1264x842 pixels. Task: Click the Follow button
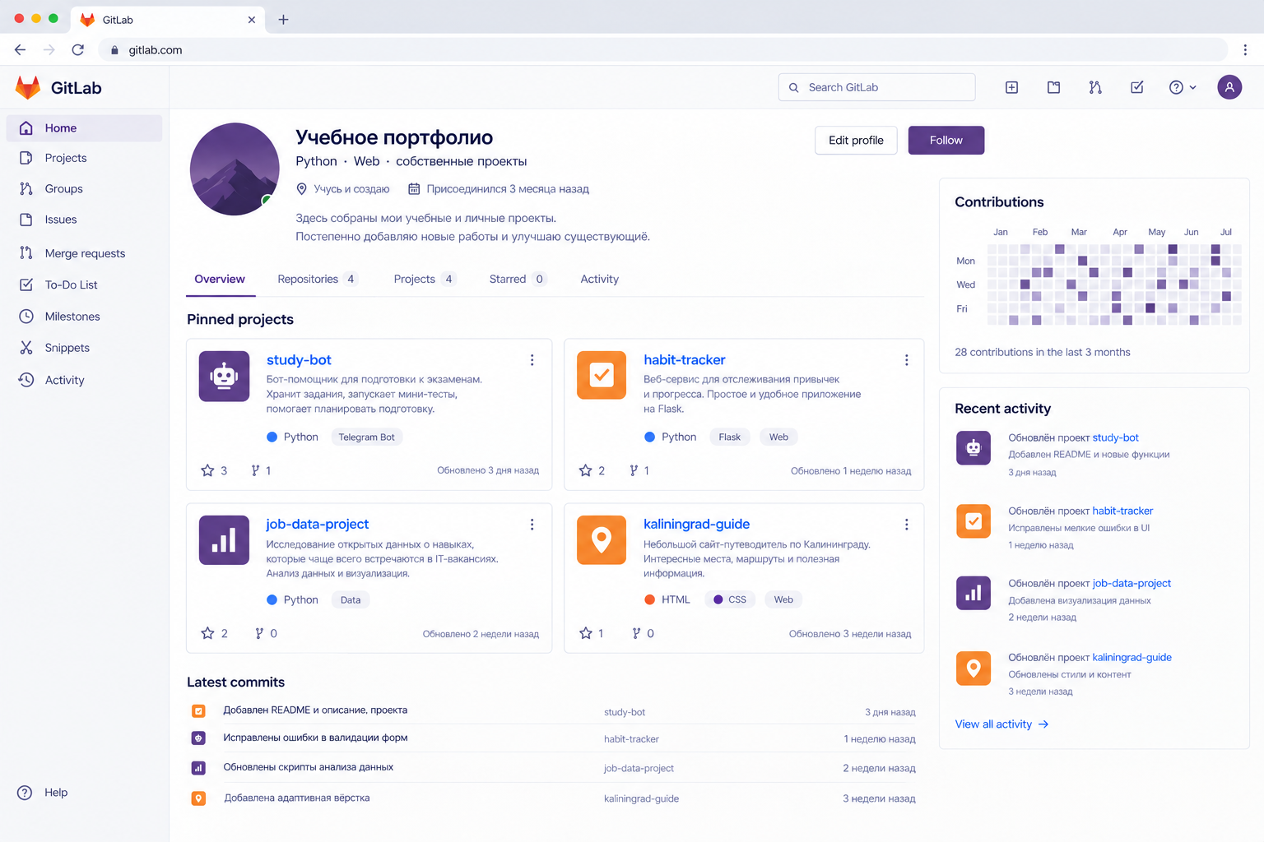[946, 141]
